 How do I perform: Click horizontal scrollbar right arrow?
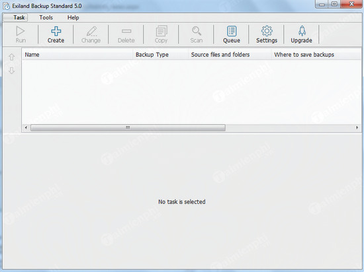pos(357,127)
